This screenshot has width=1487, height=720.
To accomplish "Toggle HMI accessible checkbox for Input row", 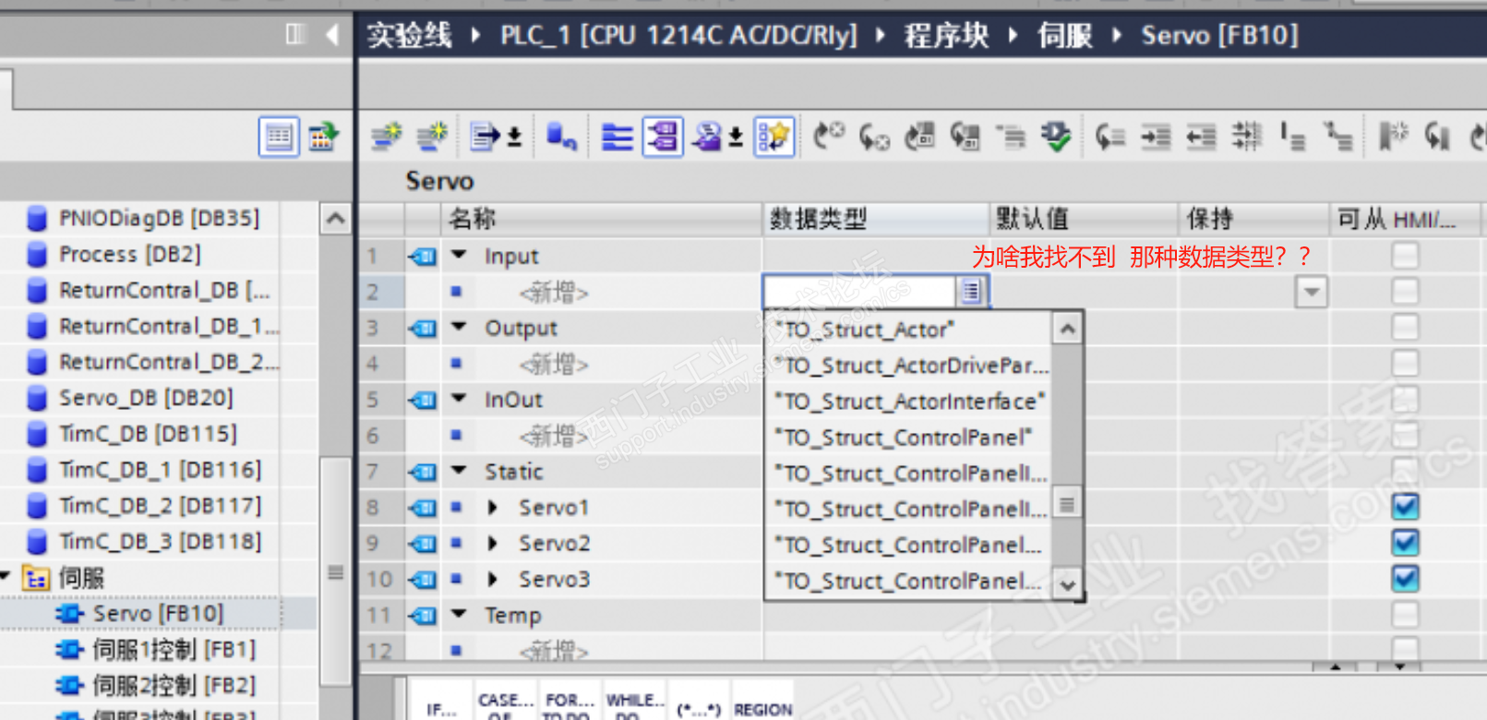I will pyautogui.click(x=1405, y=256).
